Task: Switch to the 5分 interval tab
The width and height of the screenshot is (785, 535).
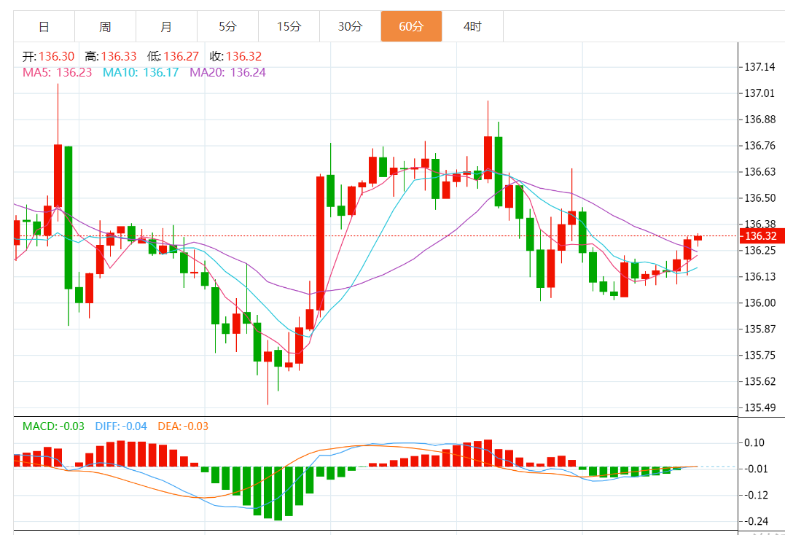Action: 227,27
